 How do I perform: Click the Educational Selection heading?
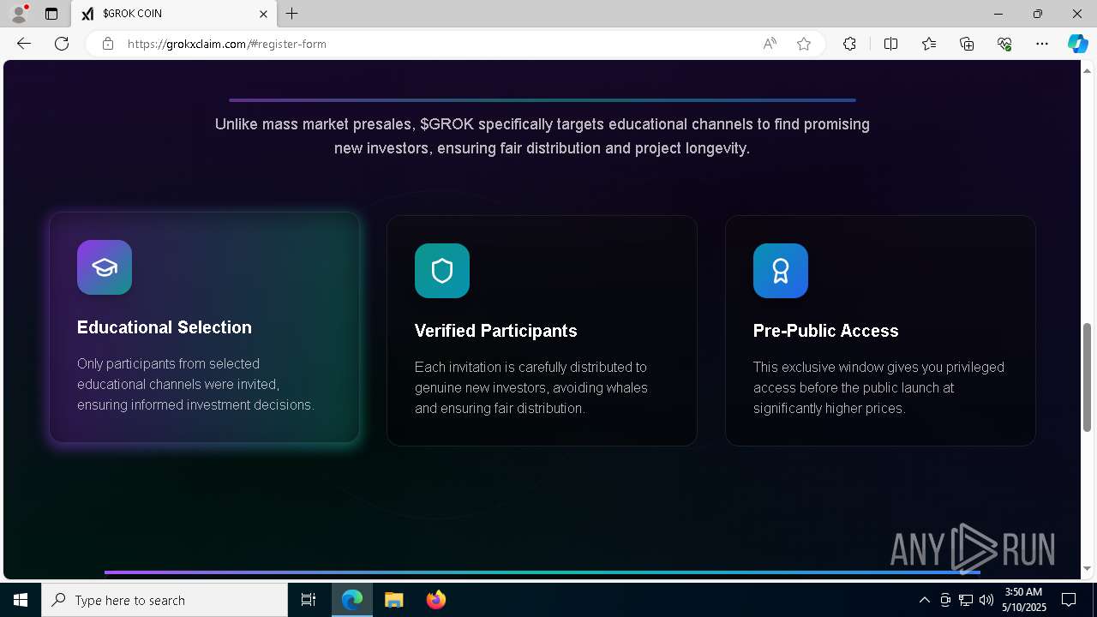point(165,327)
